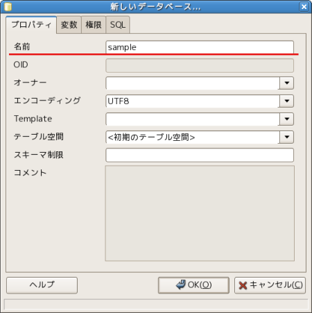Click the コメント text area
312x313 pixels.
coord(200,213)
